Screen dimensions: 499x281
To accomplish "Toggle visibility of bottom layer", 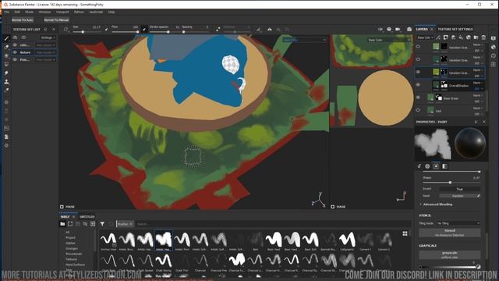I will 418,110.
